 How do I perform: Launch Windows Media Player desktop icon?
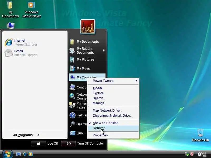tap(32, 9)
